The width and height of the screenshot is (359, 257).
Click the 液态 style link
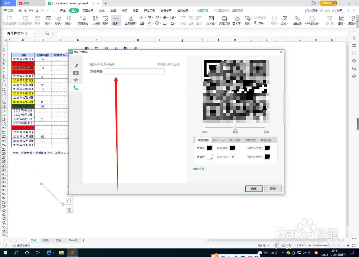205,132
